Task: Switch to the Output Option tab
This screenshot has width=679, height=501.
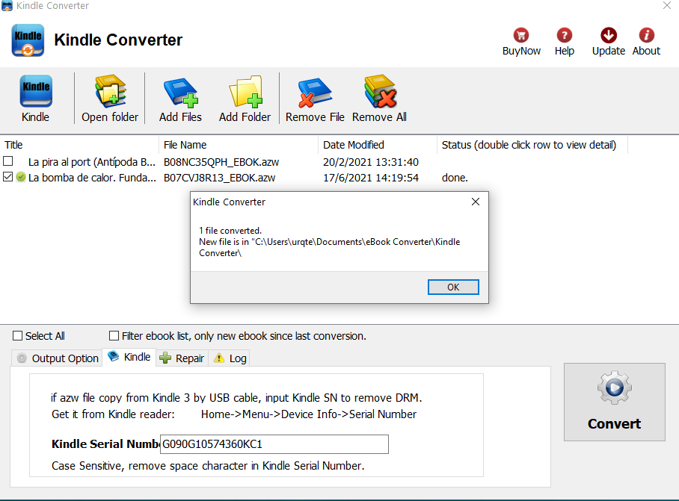Action: pos(58,358)
